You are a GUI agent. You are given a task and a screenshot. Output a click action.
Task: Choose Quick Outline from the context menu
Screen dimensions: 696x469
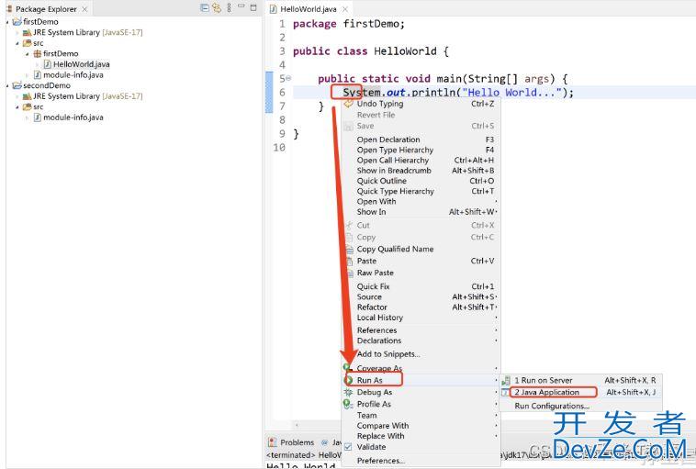pos(421,181)
